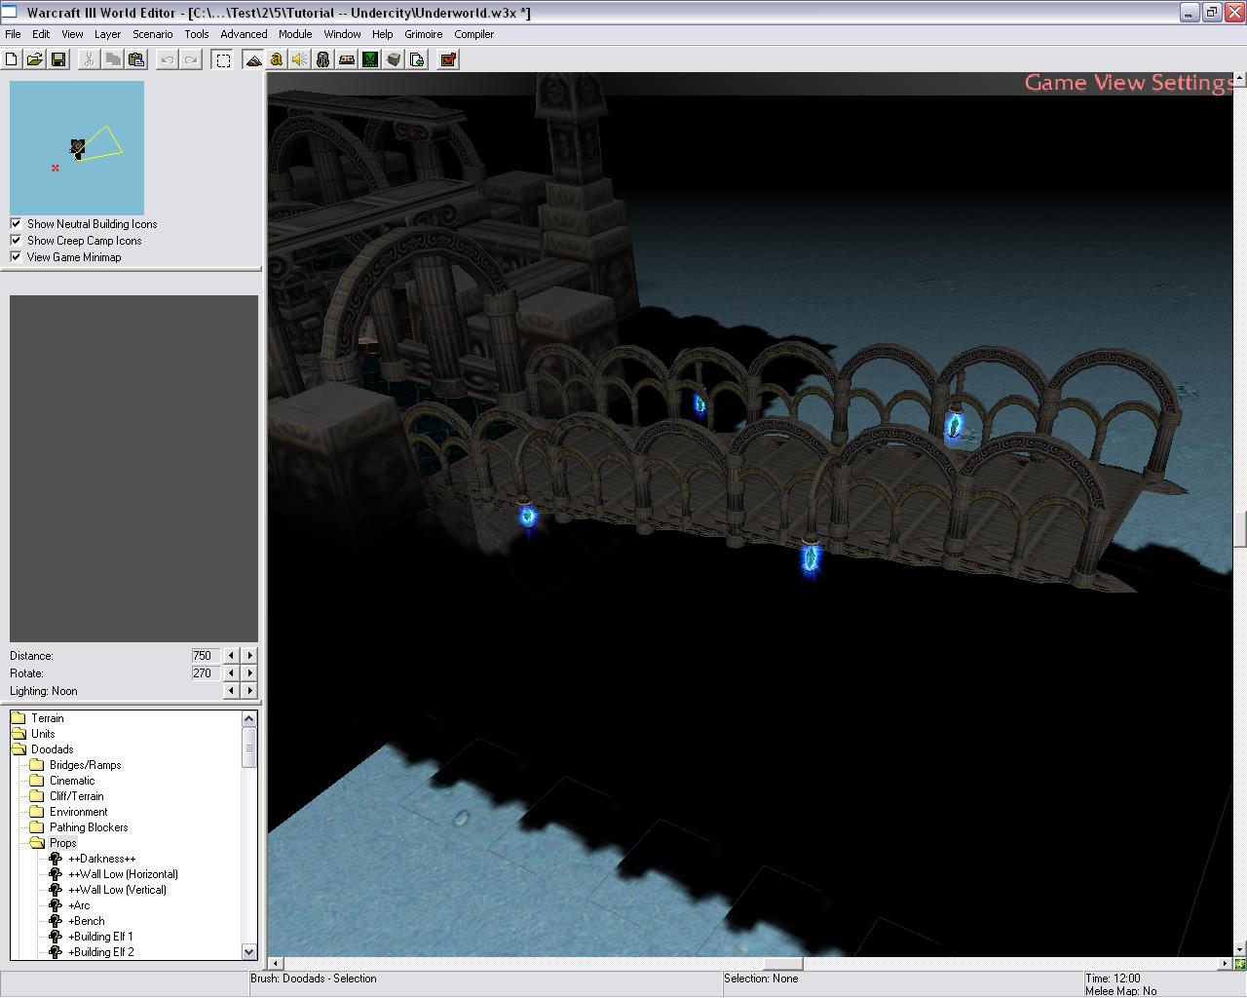
Task: Save the map with floppy disk icon
Action: pos(58,59)
